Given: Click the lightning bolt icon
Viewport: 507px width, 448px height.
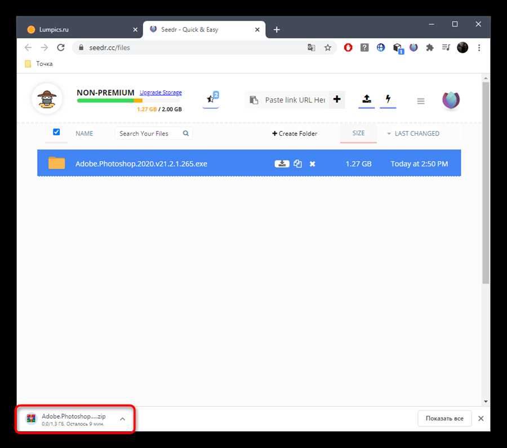Looking at the screenshot, I should [x=388, y=99].
